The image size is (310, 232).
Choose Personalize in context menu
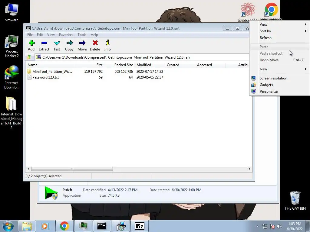[279, 91]
